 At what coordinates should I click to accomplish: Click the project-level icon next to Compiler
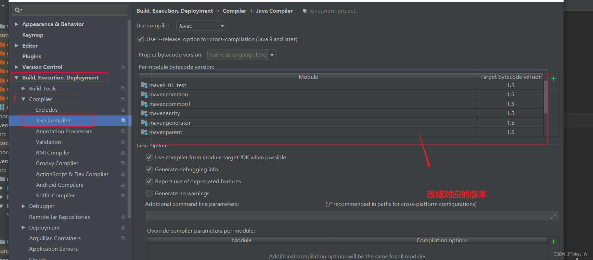tap(123, 99)
